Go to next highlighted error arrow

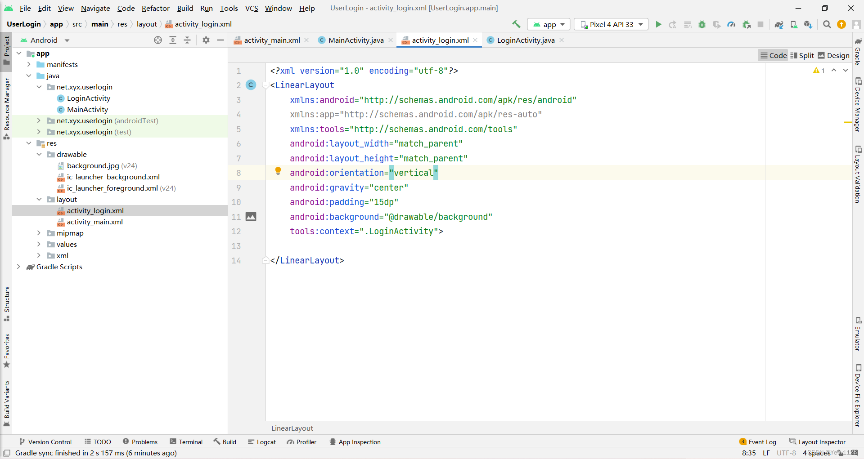pos(846,70)
